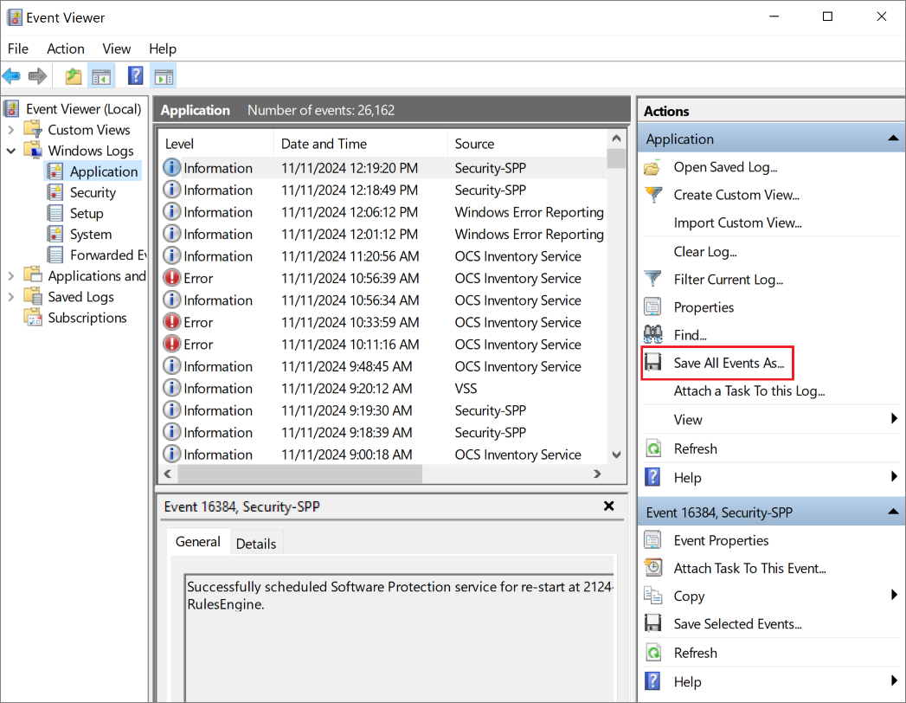Click the Back arrow toolbar icon
The height and width of the screenshot is (703, 906).
coord(11,75)
